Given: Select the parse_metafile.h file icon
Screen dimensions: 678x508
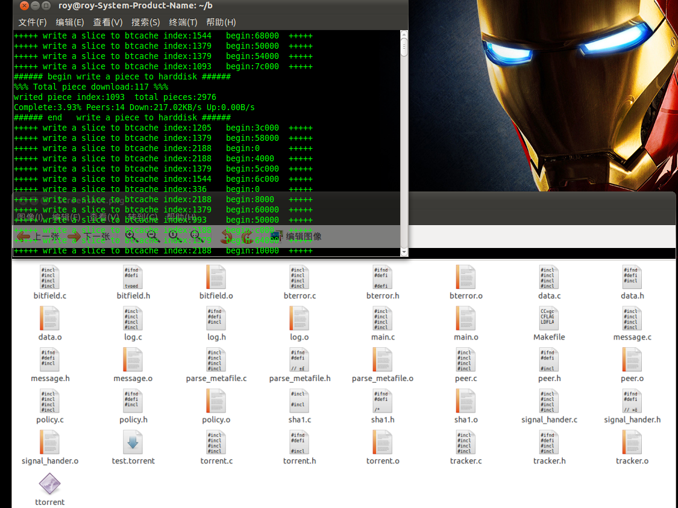Looking at the screenshot, I should 299,359.
